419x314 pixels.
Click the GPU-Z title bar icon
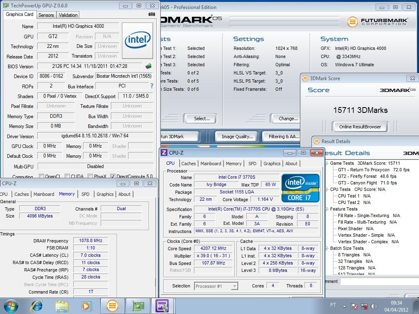(x=6, y=5)
